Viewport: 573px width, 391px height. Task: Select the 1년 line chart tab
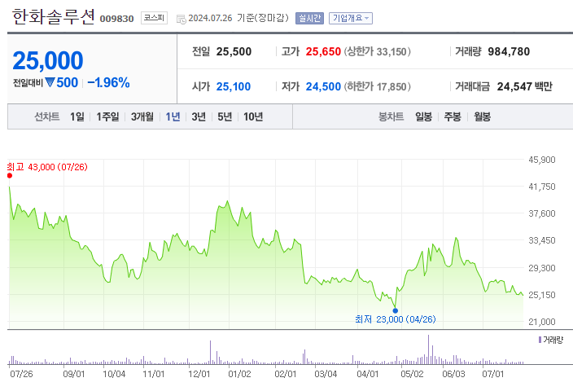(x=173, y=116)
